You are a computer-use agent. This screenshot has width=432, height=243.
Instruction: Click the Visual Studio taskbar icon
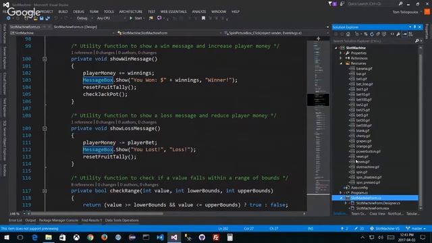tap(174, 237)
